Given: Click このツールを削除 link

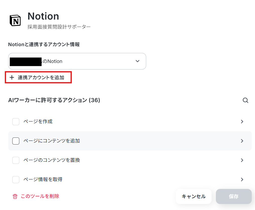Looking at the screenshot, I should (40, 196).
